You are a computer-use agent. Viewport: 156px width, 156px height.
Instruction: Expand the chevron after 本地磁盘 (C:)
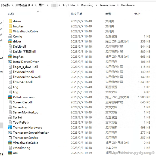[36, 5]
